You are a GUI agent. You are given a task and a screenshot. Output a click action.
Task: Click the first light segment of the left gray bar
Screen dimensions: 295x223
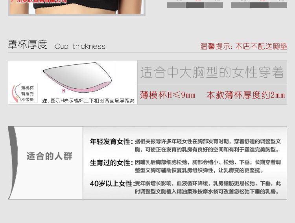click(x=176, y=5)
